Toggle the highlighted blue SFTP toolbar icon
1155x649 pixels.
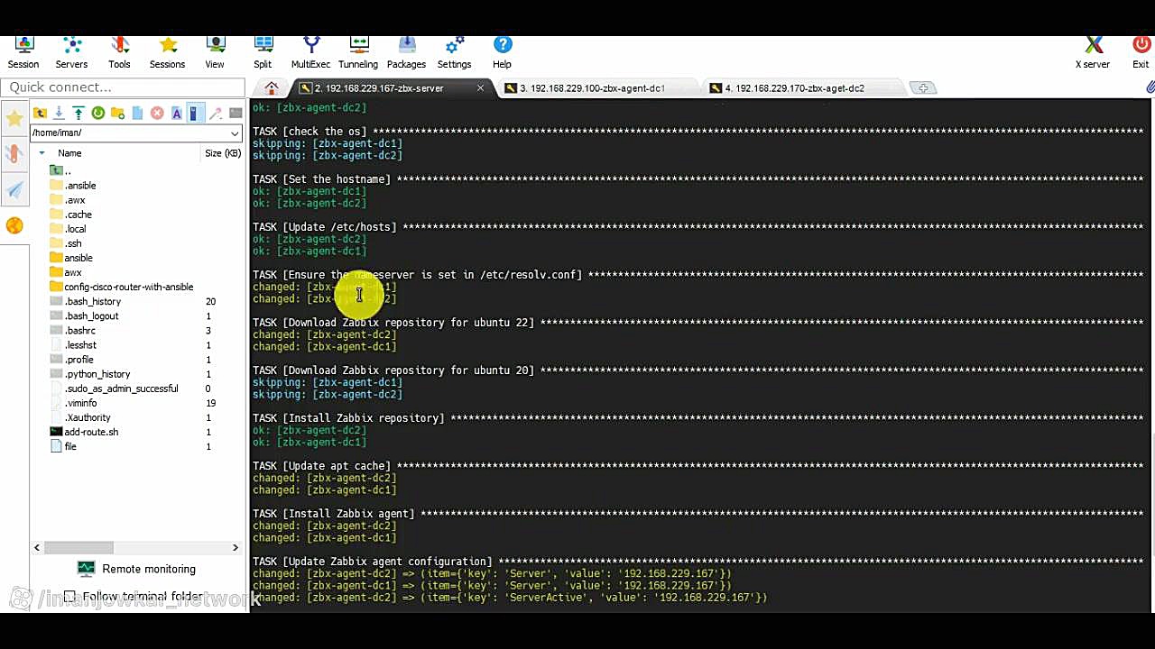pos(195,113)
